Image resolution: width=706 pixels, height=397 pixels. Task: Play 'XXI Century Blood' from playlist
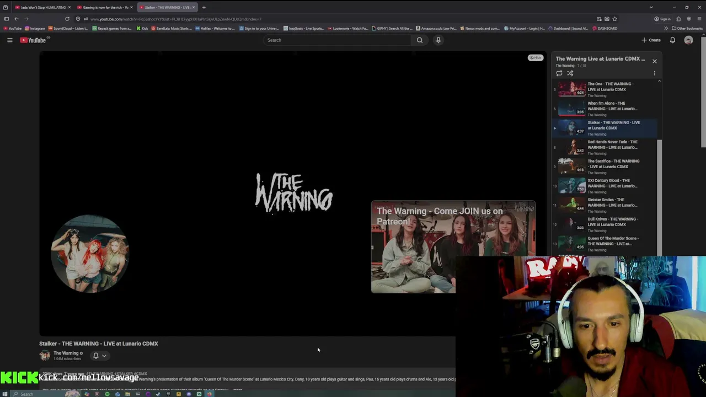[x=605, y=185]
